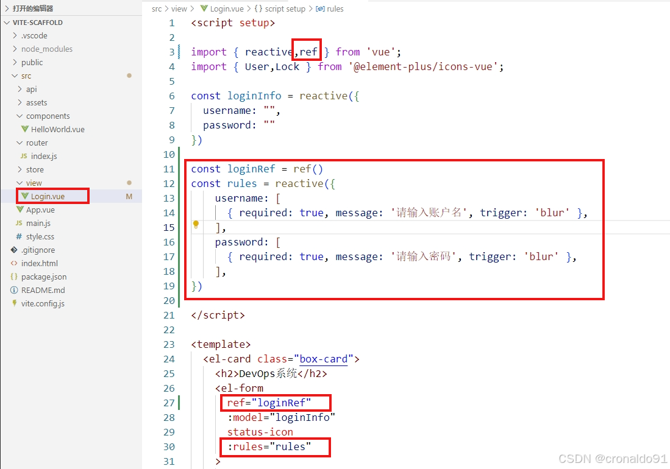This screenshot has height=469, width=670.
Task: Click the Vue icon beside App.vue
Action: click(x=20, y=210)
